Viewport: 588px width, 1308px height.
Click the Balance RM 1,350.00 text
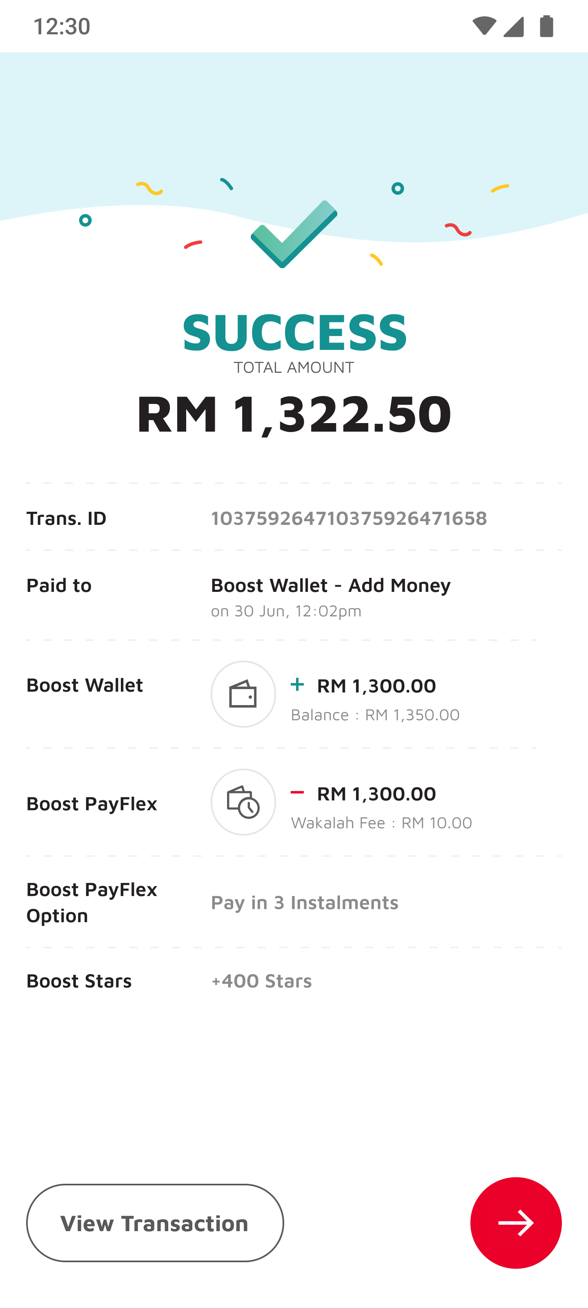[x=375, y=714]
